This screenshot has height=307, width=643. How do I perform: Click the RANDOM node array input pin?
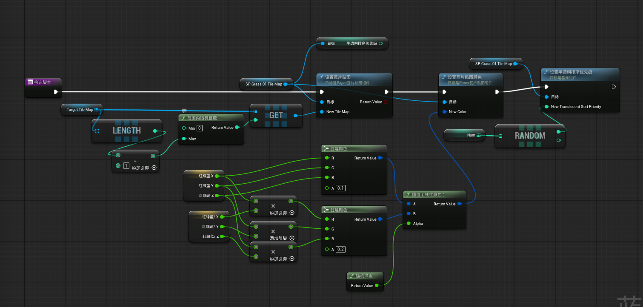pos(500,136)
